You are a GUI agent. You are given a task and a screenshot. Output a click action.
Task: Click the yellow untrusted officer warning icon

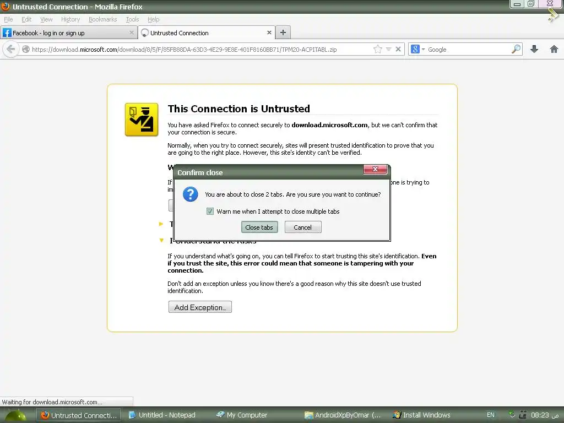point(142,120)
